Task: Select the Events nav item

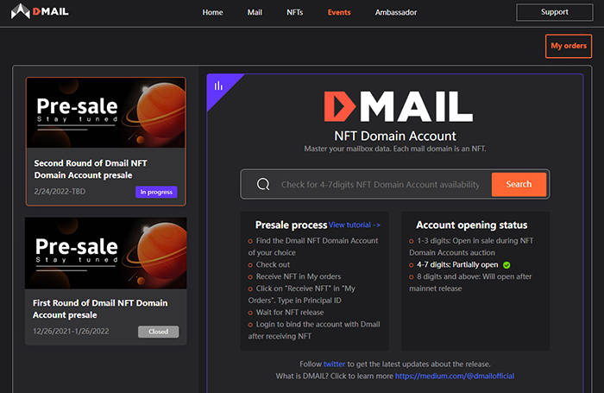Action: point(339,12)
